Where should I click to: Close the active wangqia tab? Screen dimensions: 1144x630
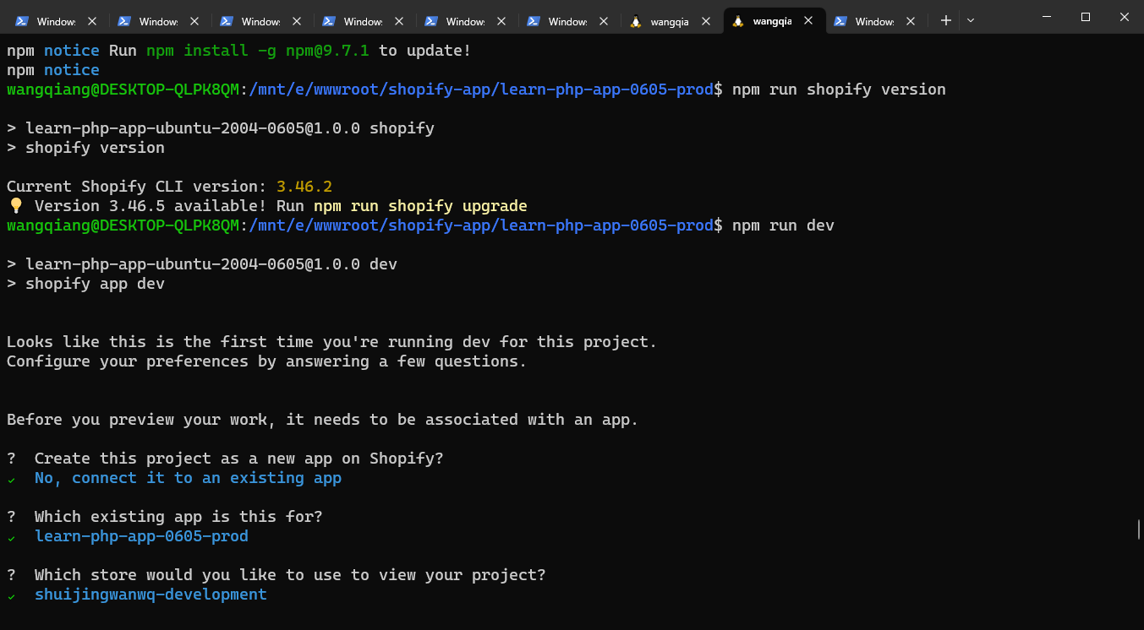pyautogui.click(x=808, y=21)
